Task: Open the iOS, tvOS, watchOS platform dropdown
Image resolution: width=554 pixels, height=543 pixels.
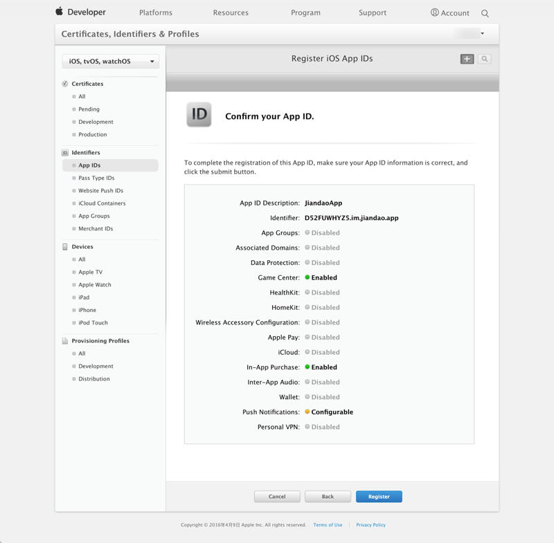Action: click(x=111, y=62)
